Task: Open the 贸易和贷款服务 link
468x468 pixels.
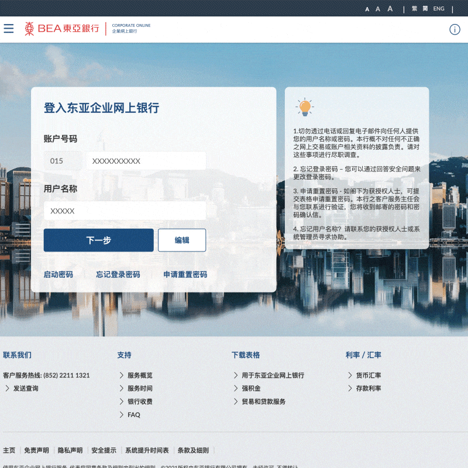Action: (264, 401)
